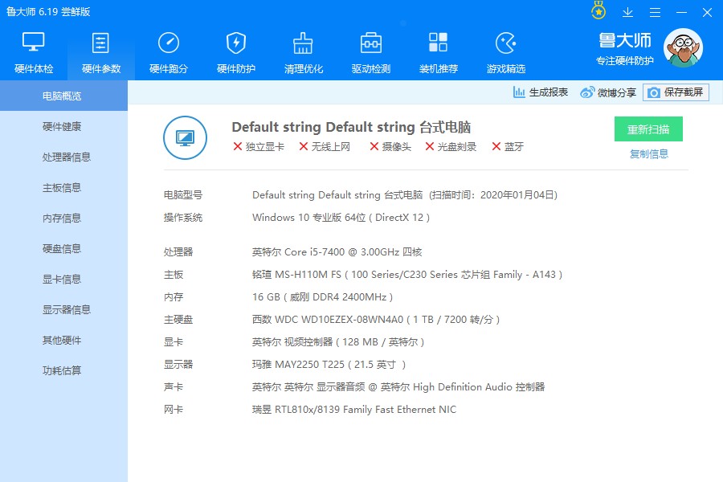Open 主板信息 in the sidebar
723x482 pixels.
pos(63,187)
